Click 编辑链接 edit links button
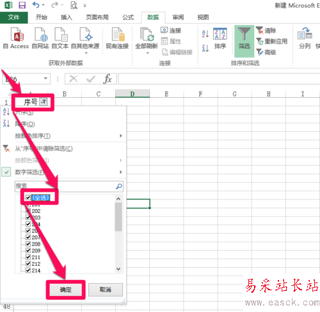 click(177, 52)
